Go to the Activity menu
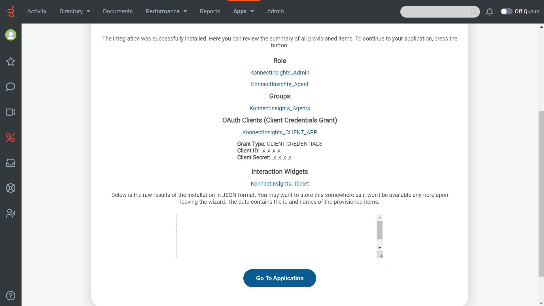The width and height of the screenshot is (544, 306). coord(37,12)
